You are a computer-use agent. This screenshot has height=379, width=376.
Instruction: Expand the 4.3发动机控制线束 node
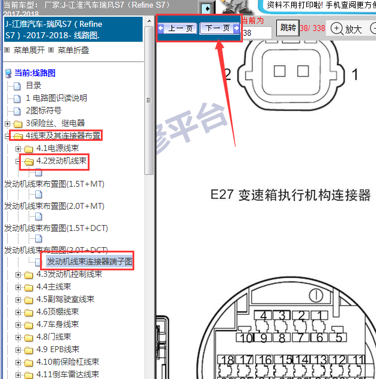18,275
